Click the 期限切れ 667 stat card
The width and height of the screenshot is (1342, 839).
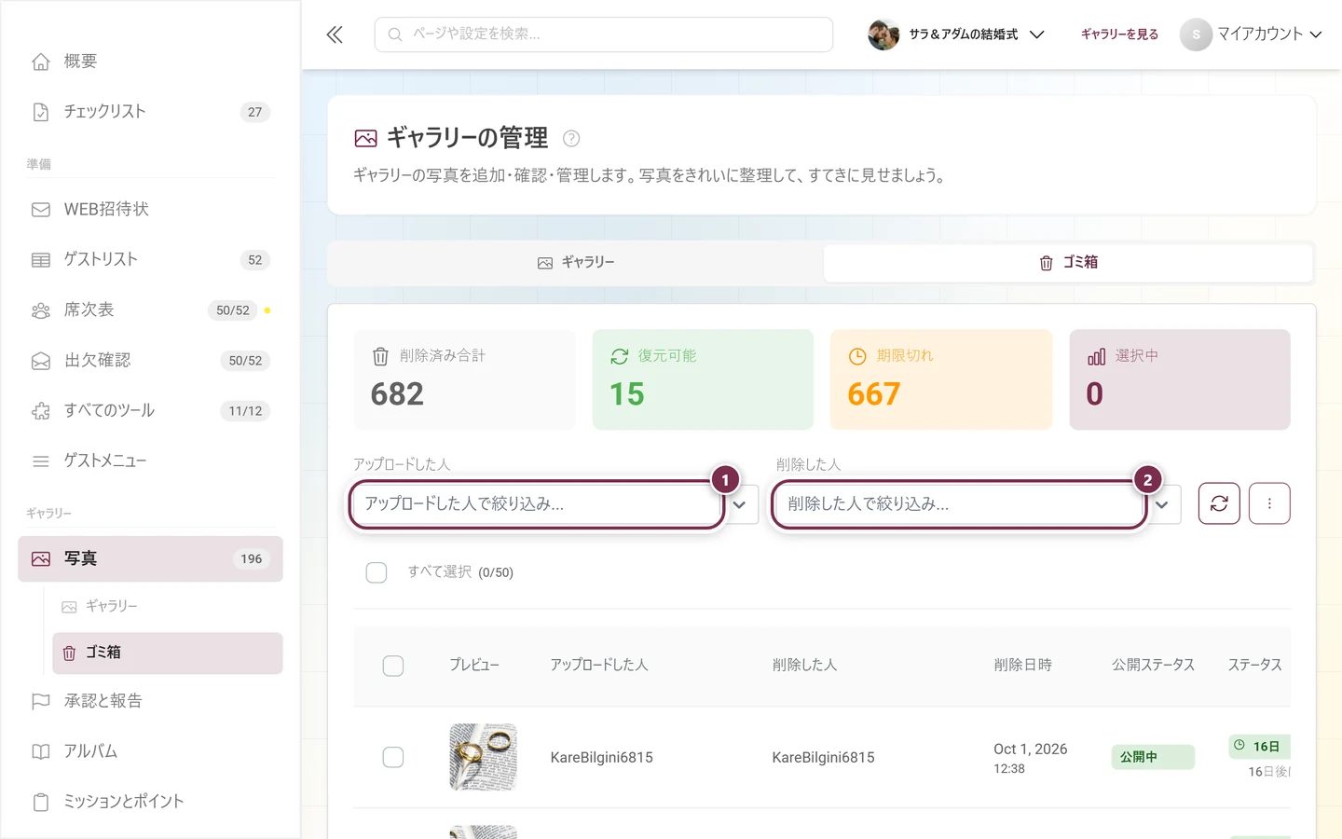[x=941, y=379]
